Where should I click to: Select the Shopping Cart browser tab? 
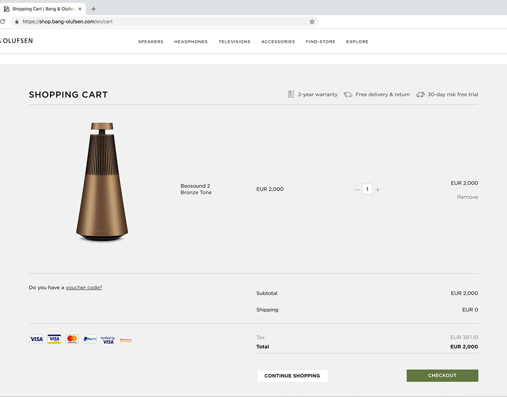pyautogui.click(x=43, y=9)
